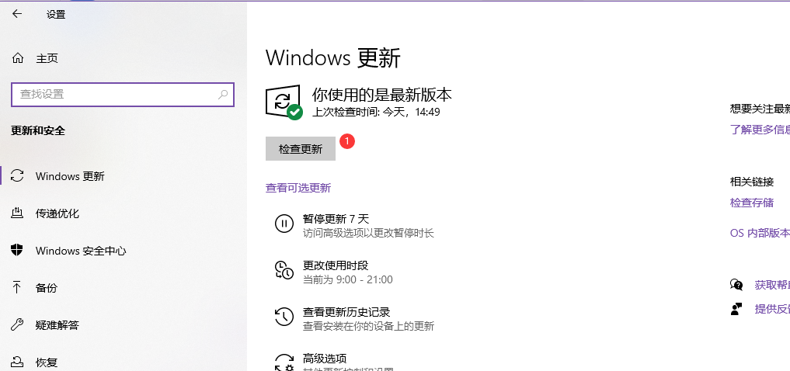
Task: Select the 恢复 sidebar icon
Action: tap(17, 362)
